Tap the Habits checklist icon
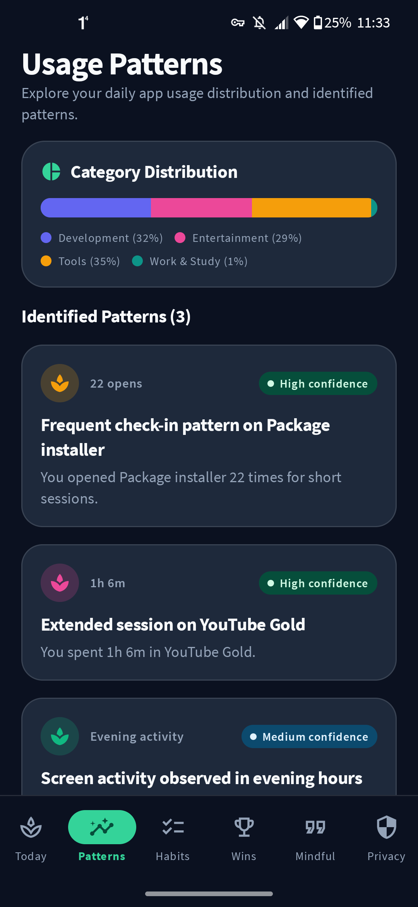 (x=173, y=827)
